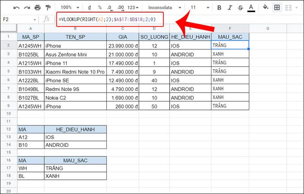Click quantity cell showing 50
Screen dimensions: 304x194
pos(154,106)
